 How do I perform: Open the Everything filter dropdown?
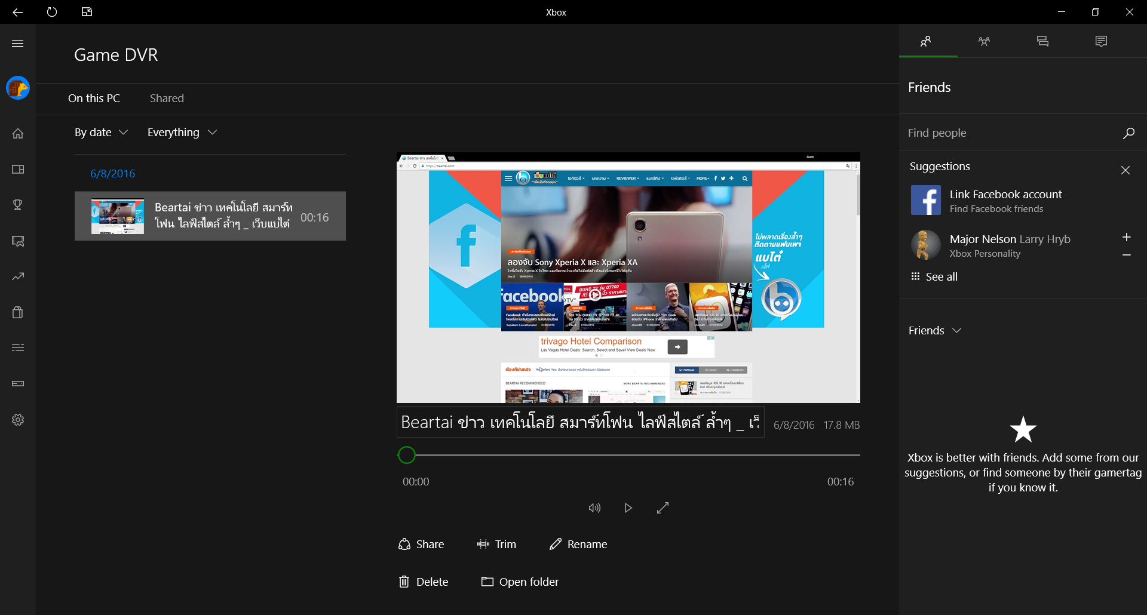coord(182,133)
